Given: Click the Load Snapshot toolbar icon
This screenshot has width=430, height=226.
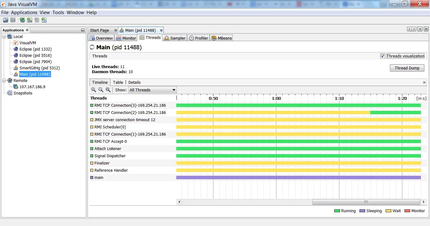Looking at the screenshot, I should click(x=6, y=20).
